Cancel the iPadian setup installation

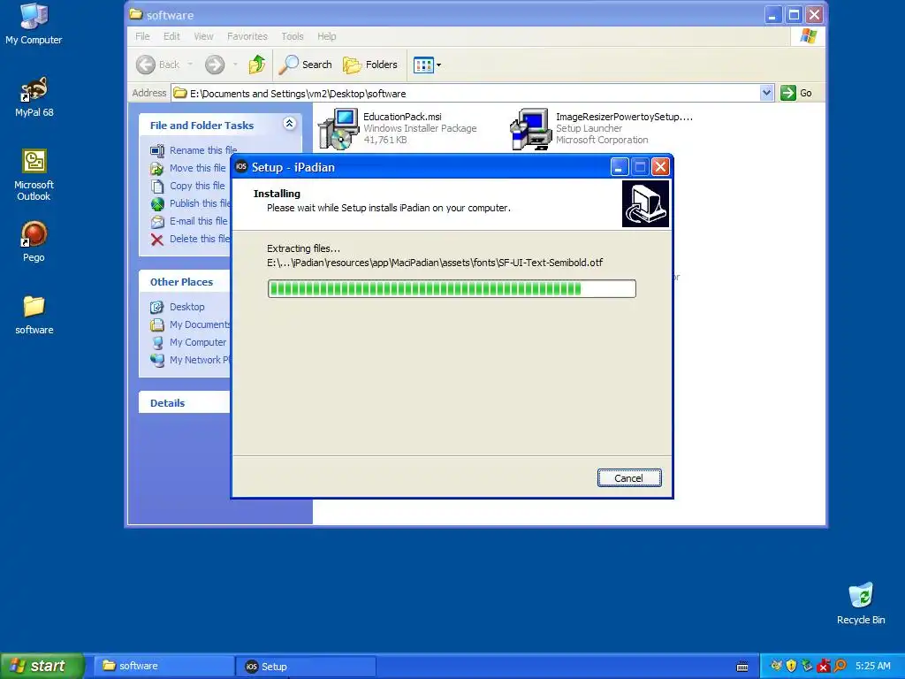coord(629,478)
